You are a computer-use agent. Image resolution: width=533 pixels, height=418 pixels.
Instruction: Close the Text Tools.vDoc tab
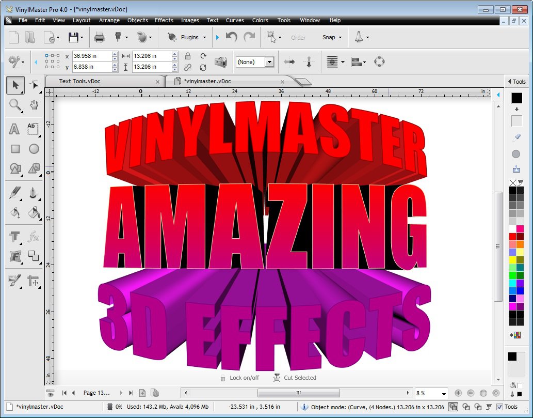tap(157, 82)
